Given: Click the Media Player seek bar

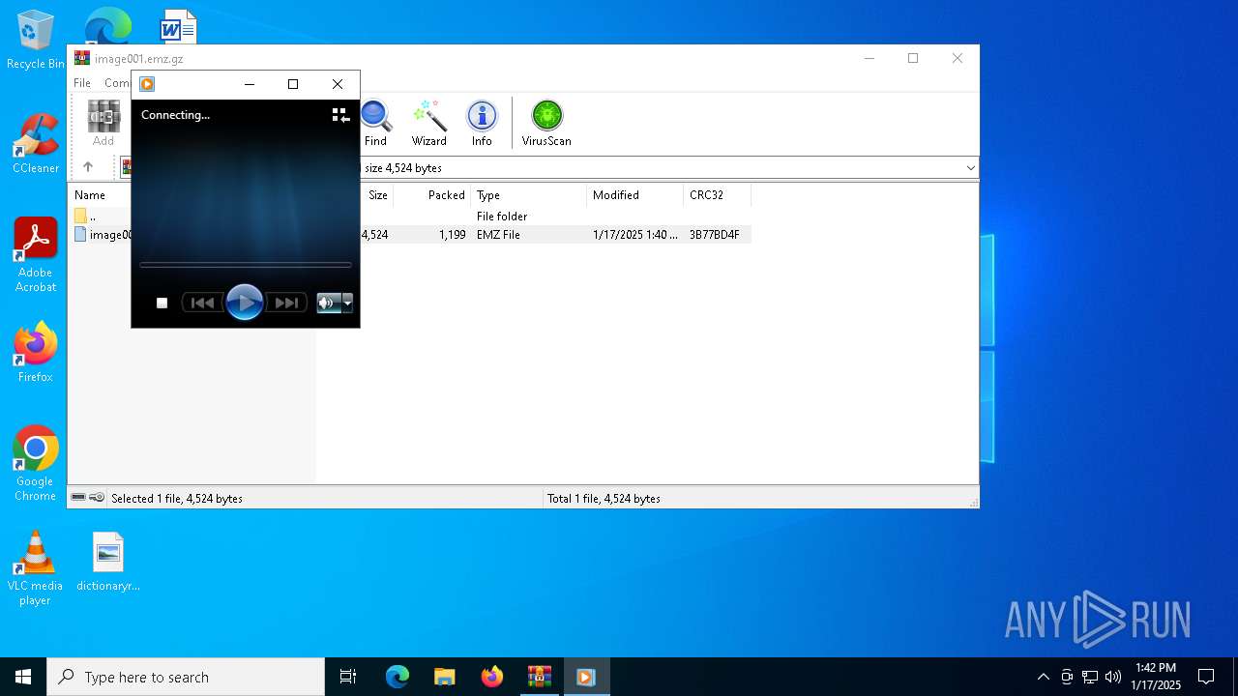Looking at the screenshot, I should tap(246, 265).
